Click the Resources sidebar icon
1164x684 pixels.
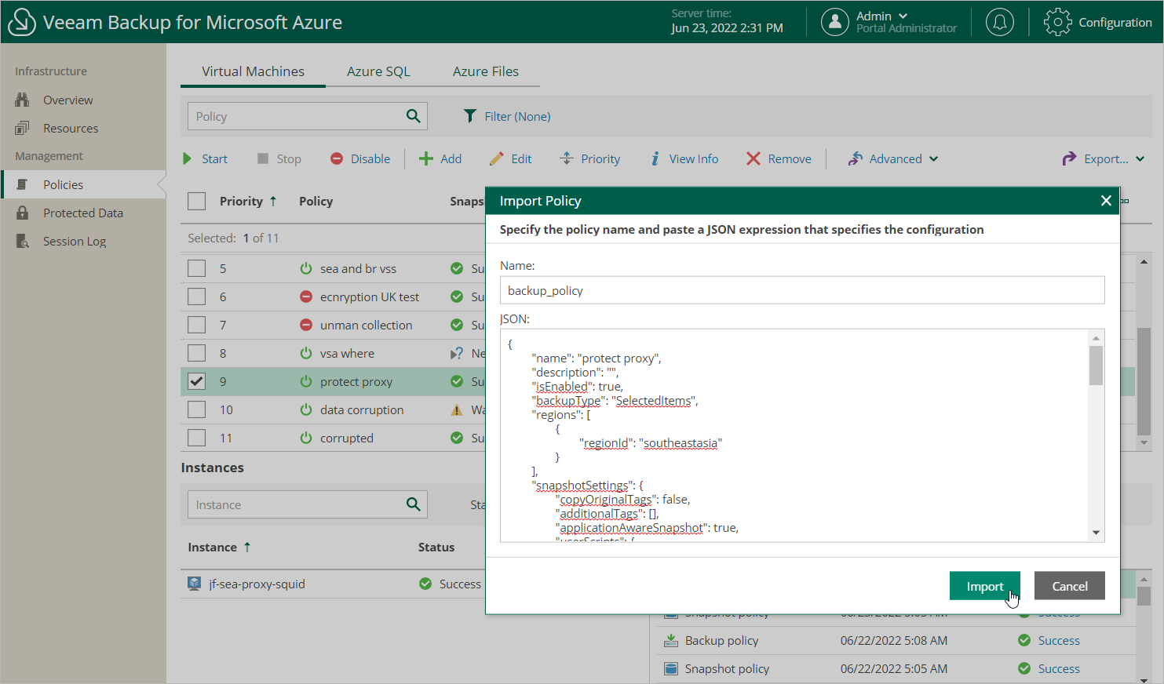click(x=22, y=129)
